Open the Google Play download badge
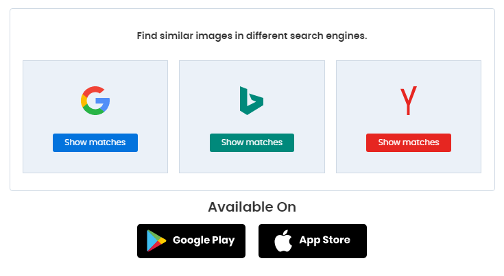The width and height of the screenshot is (504, 276). 191,241
